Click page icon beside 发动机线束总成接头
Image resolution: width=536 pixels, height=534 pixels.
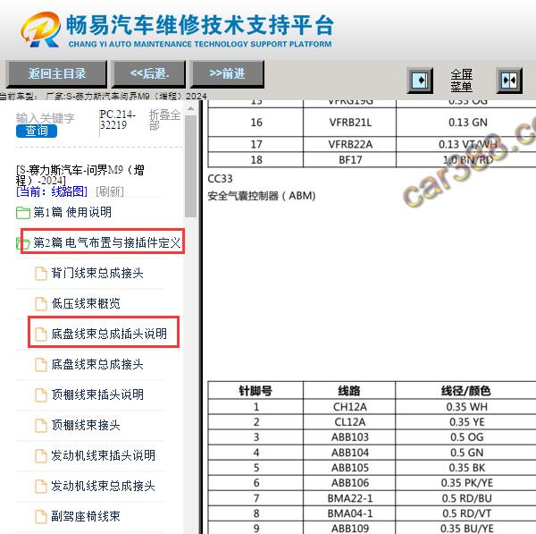pyautogui.click(x=41, y=487)
